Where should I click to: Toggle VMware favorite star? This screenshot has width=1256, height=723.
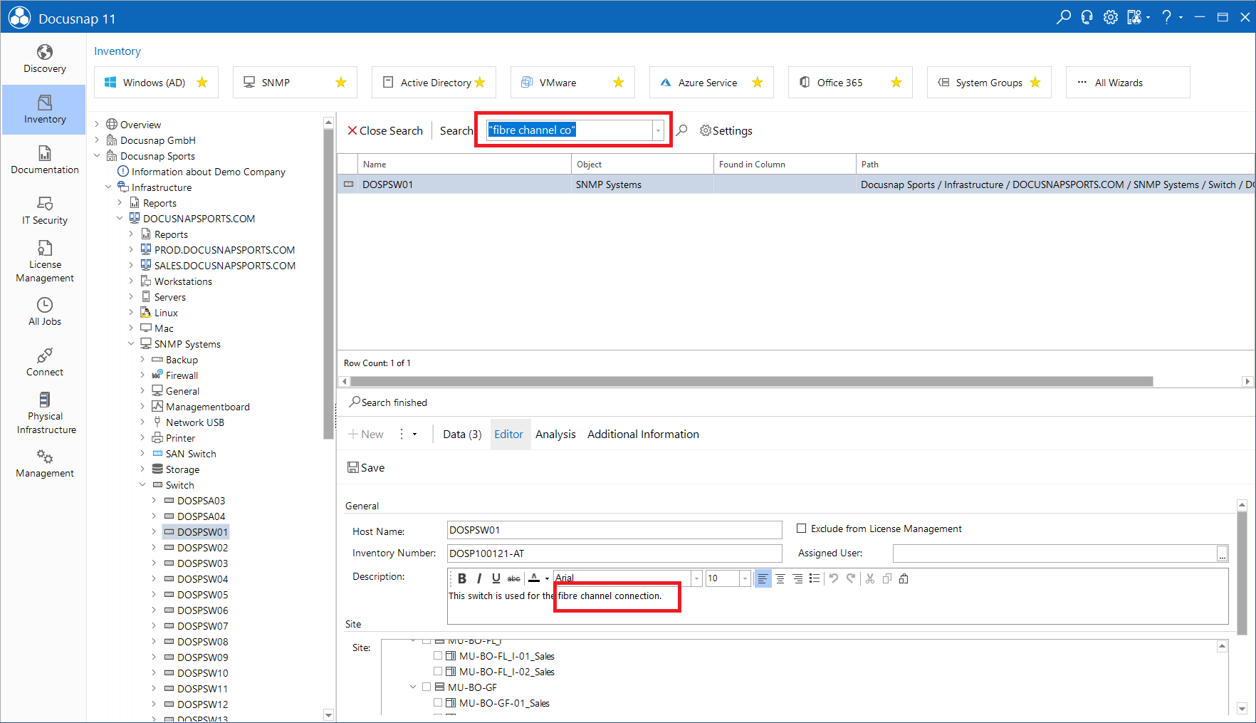619,83
